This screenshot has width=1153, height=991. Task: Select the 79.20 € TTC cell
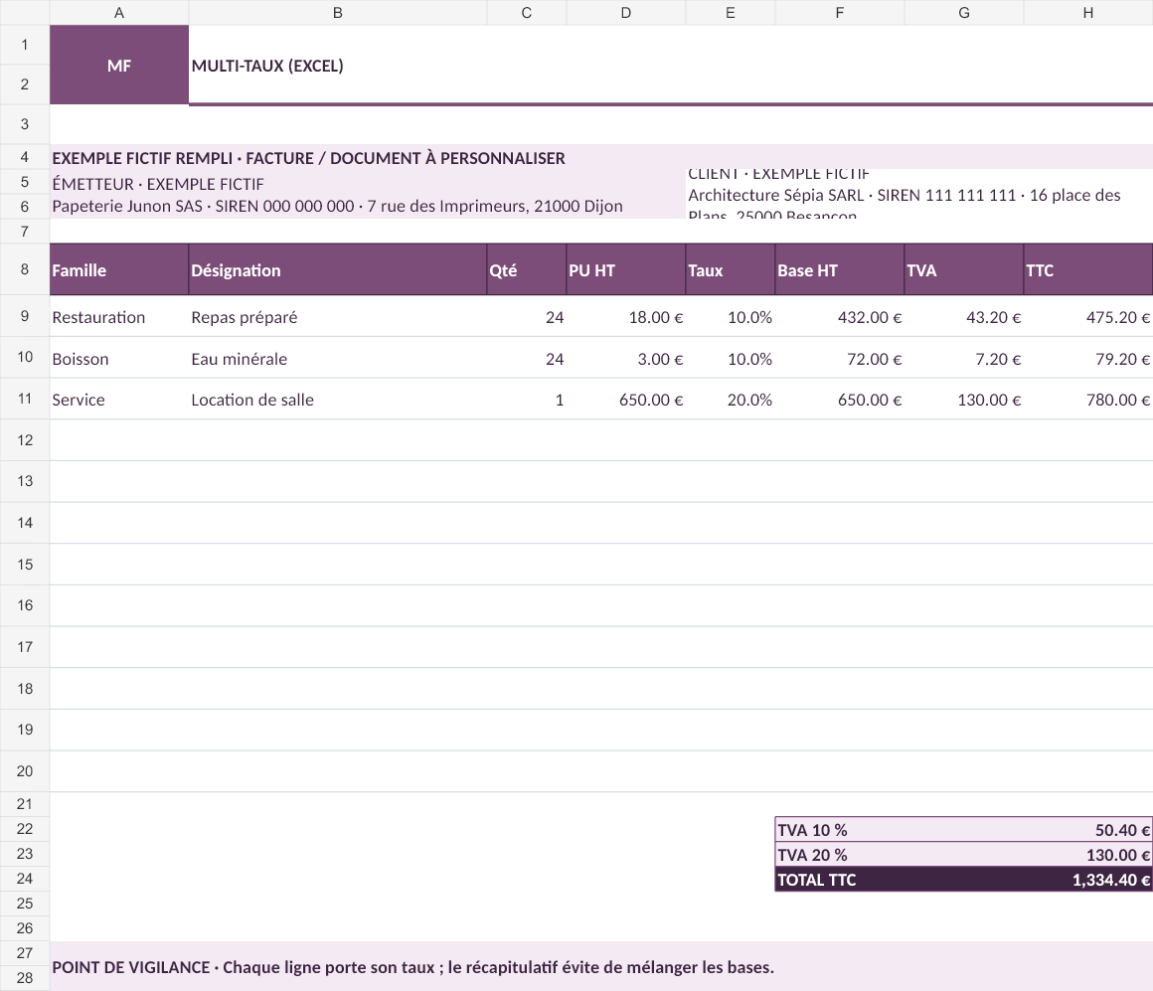(1088, 358)
